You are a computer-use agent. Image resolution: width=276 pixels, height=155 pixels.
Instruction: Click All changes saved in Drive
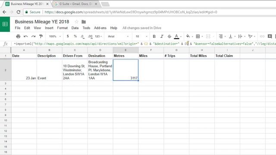pyautogui.click(x=142, y=28)
